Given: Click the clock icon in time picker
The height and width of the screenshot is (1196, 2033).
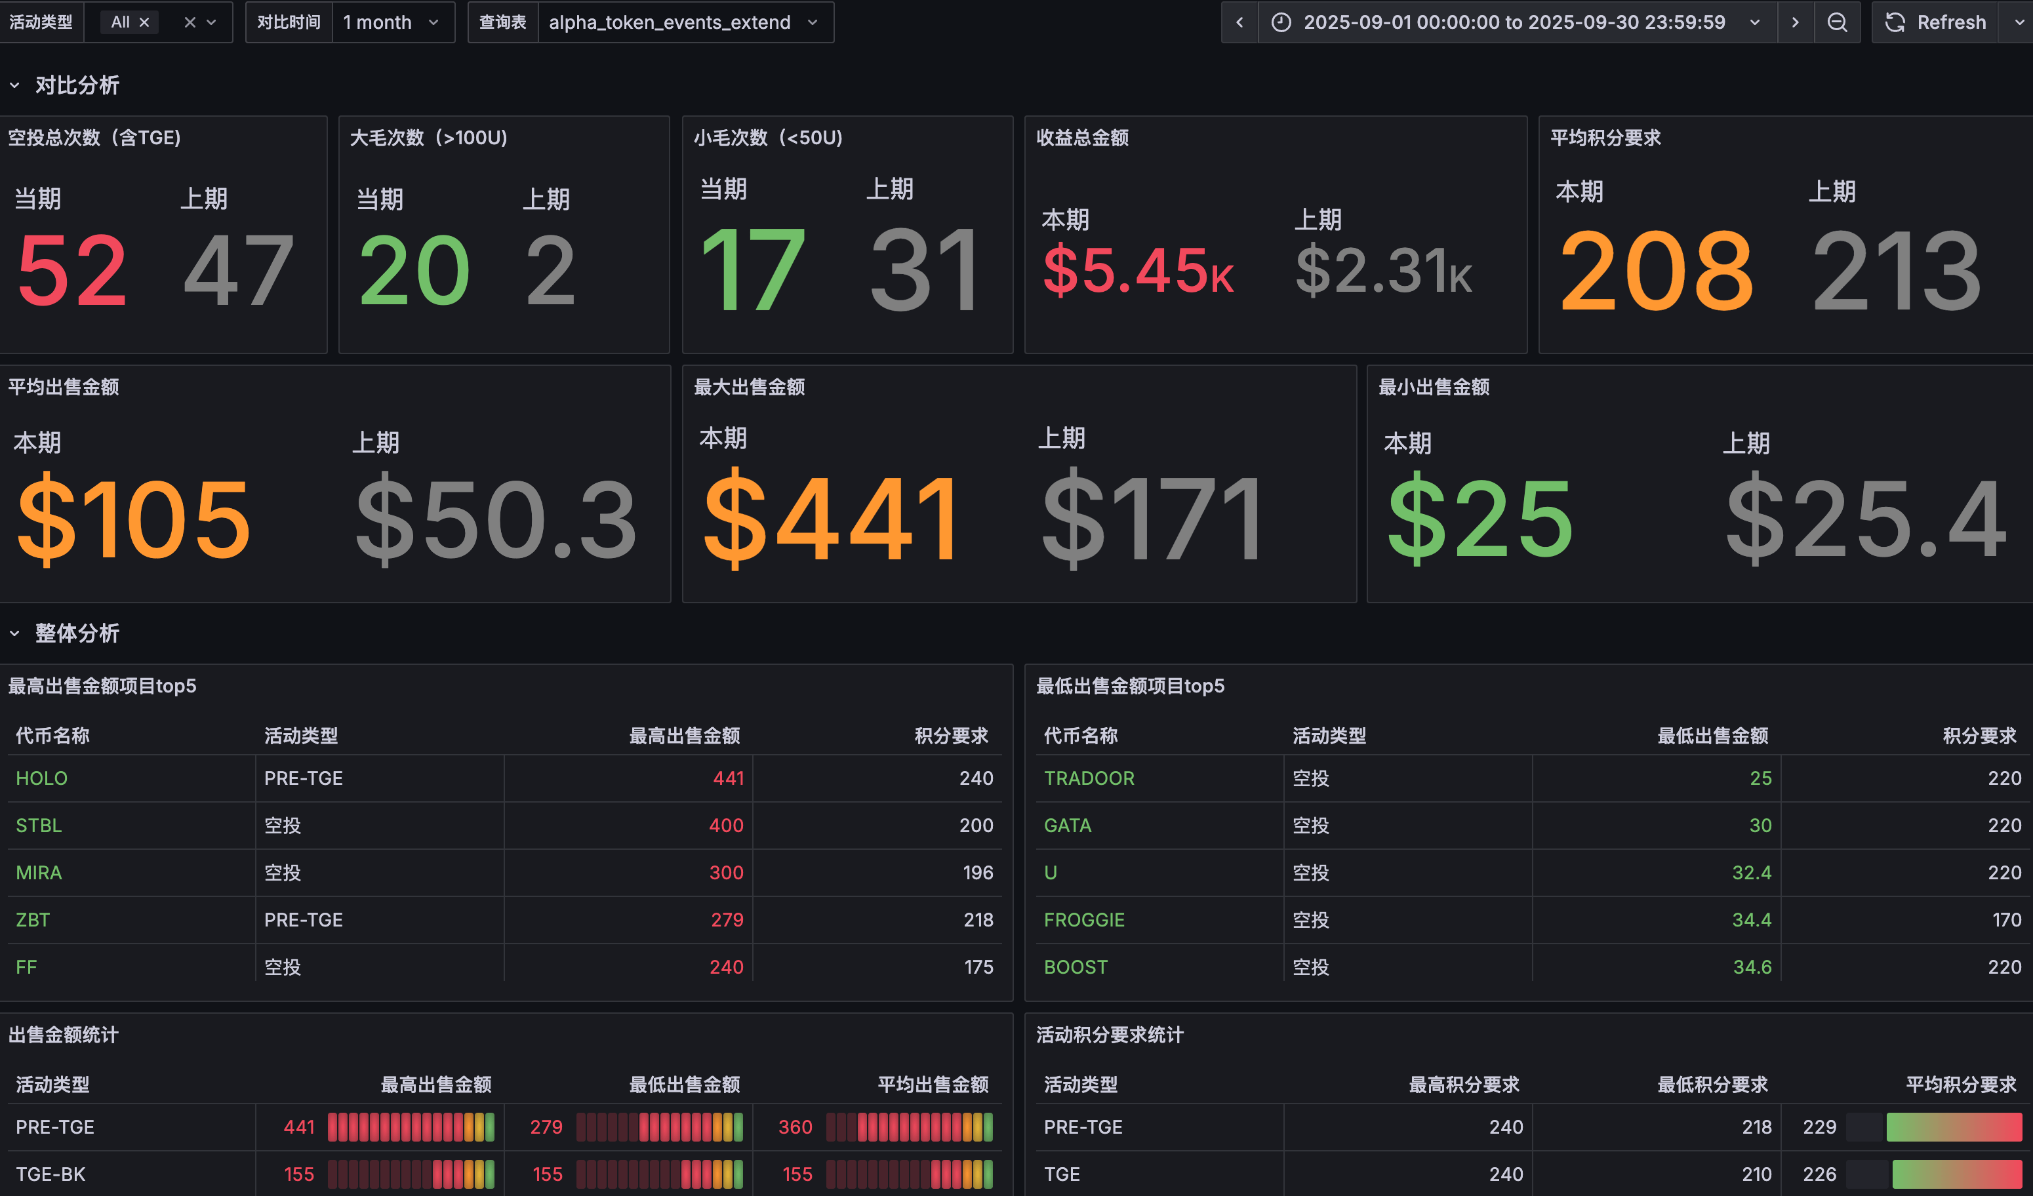Looking at the screenshot, I should (1281, 22).
